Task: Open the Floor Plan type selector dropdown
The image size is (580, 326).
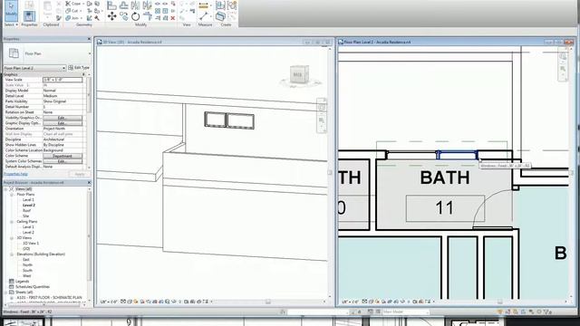Action: [89, 53]
